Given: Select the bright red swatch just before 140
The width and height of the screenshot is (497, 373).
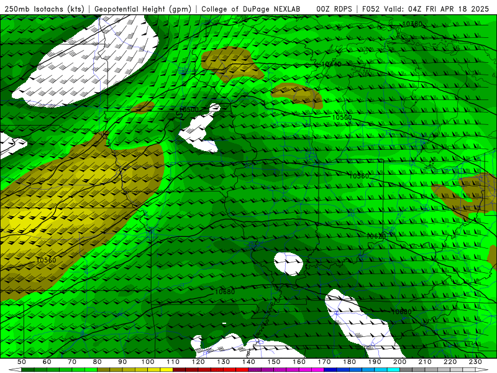Looking at the screenshot, I should [242, 370].
